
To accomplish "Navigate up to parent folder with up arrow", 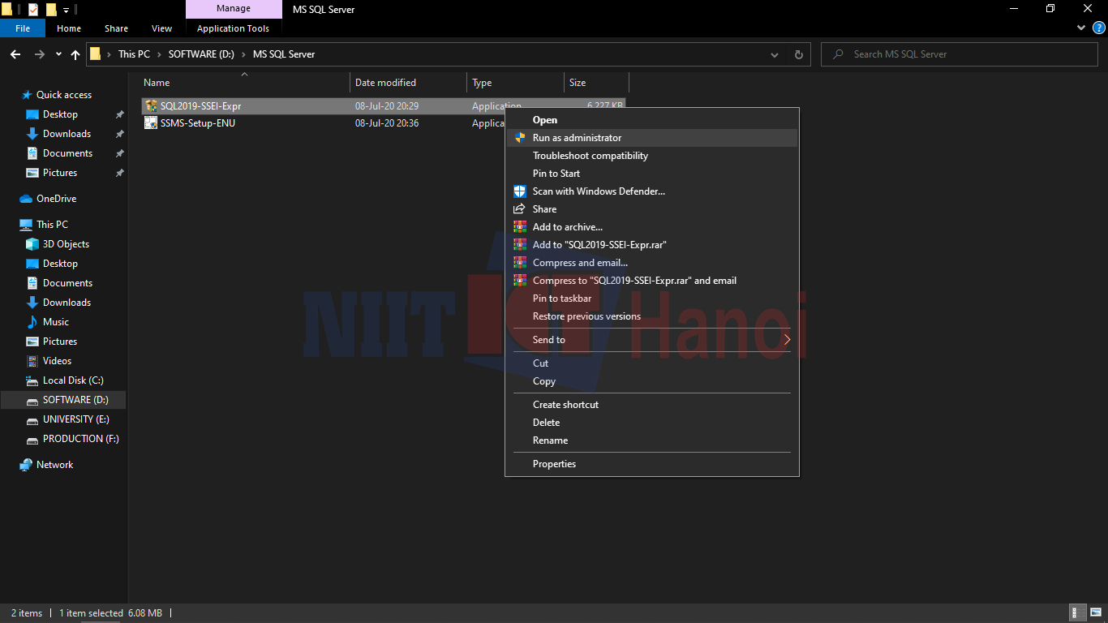I will click(75, 54).
